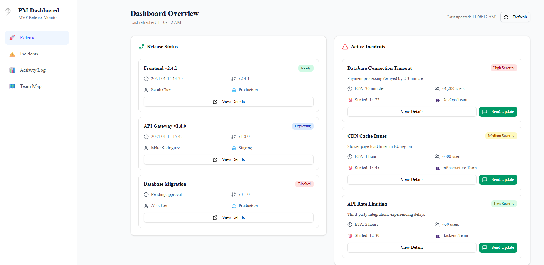Click the rocket icon next to Releases
Viewport: 544px width, 265px height.
(12, 38)
